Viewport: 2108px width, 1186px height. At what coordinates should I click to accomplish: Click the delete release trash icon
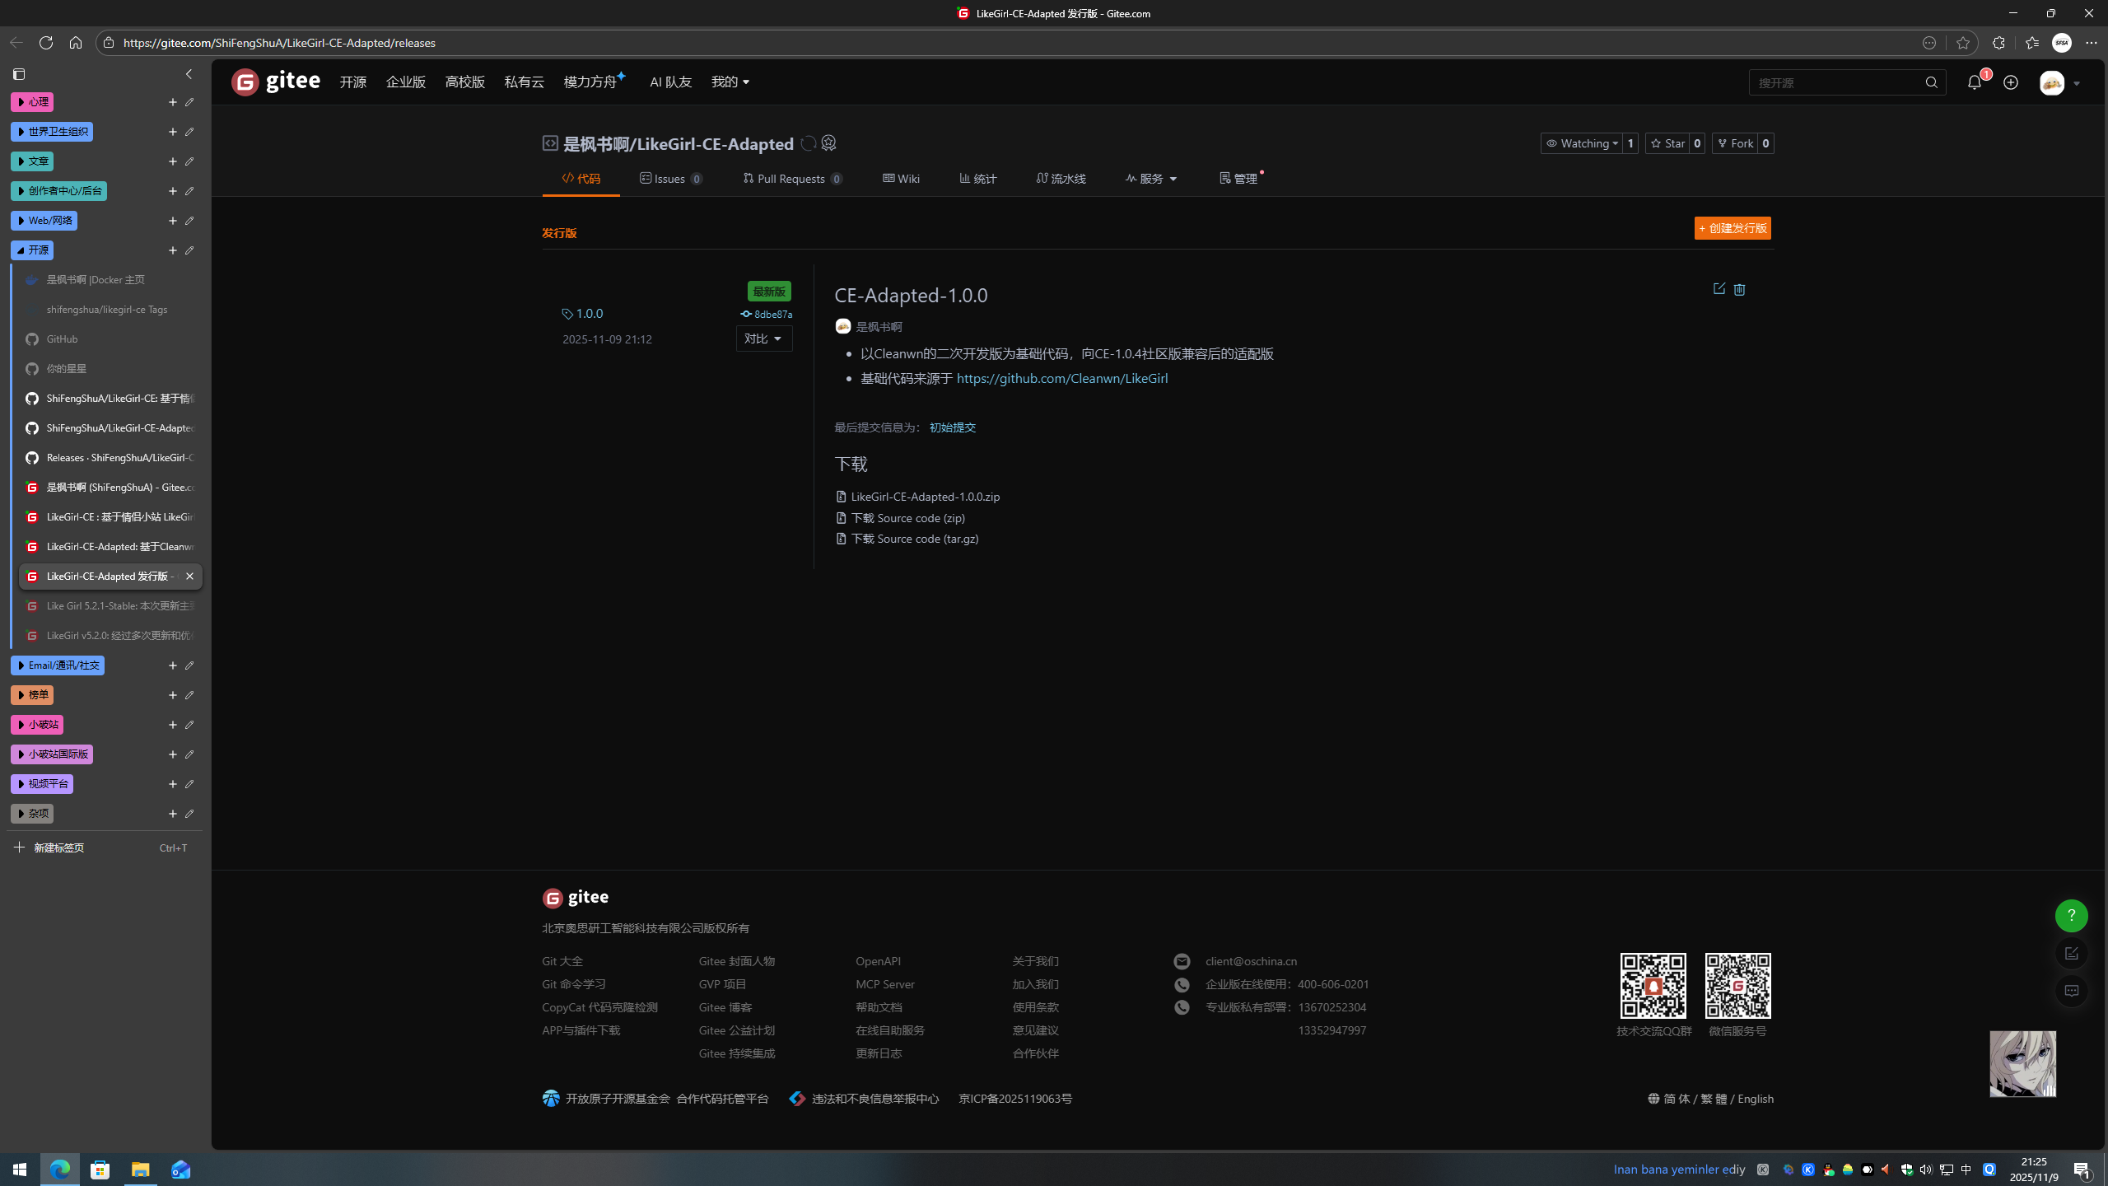[1739, 289]
